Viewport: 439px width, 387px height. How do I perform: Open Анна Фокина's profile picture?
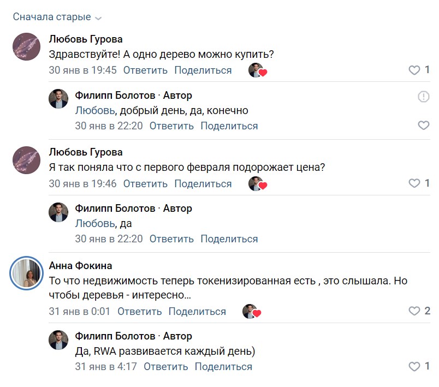coord(26,272)
